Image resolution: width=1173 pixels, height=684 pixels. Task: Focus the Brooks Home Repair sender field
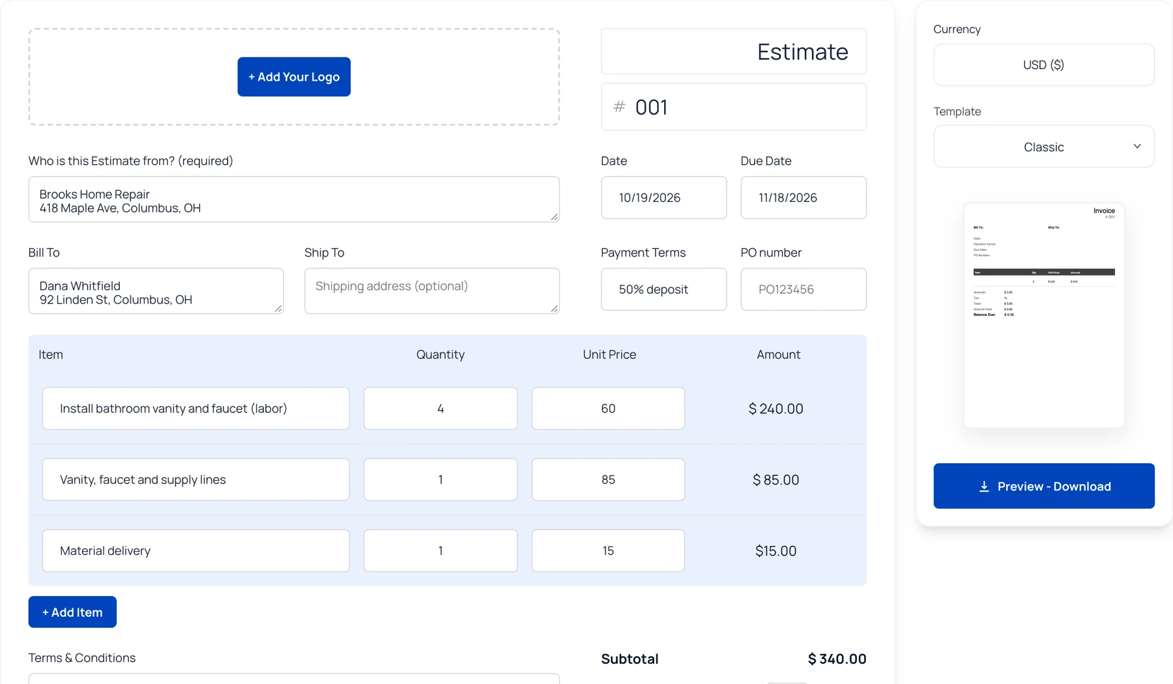click(294, 199)
